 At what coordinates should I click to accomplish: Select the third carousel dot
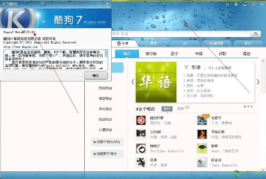click(252, 107)
